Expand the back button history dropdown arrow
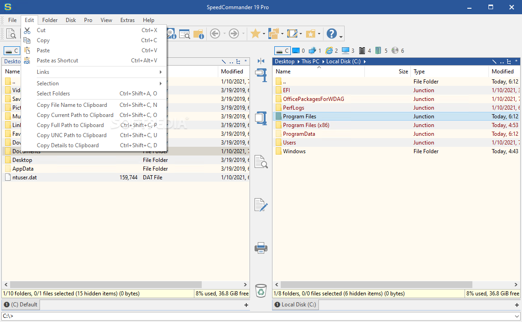522x322 pixels. [x=224, y=33]
